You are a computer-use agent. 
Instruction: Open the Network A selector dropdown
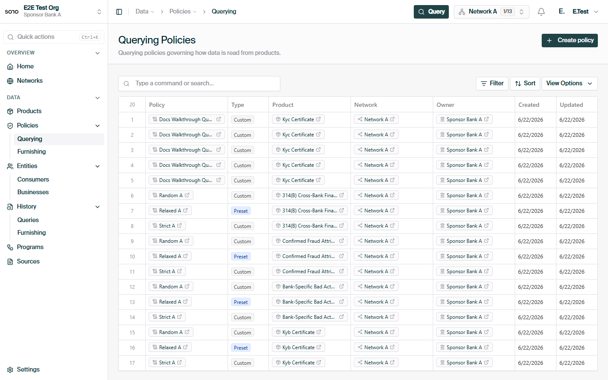(x=491, y=12)
